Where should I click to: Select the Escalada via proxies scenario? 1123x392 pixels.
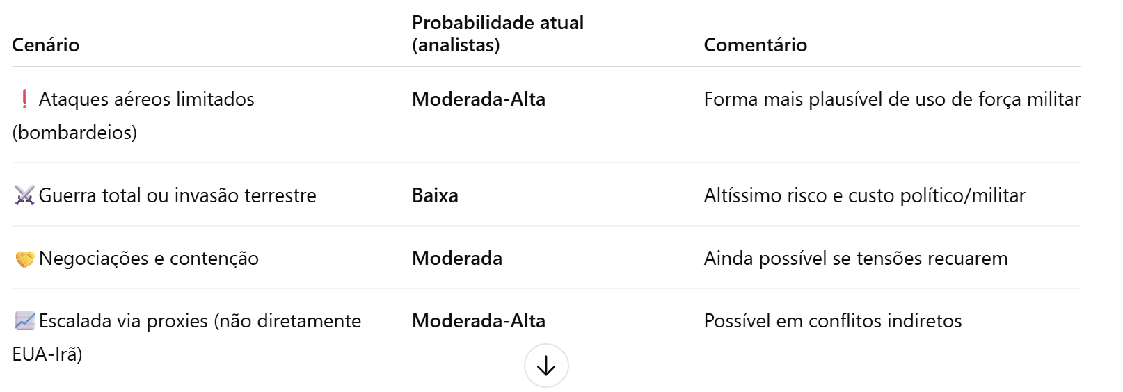200,321
